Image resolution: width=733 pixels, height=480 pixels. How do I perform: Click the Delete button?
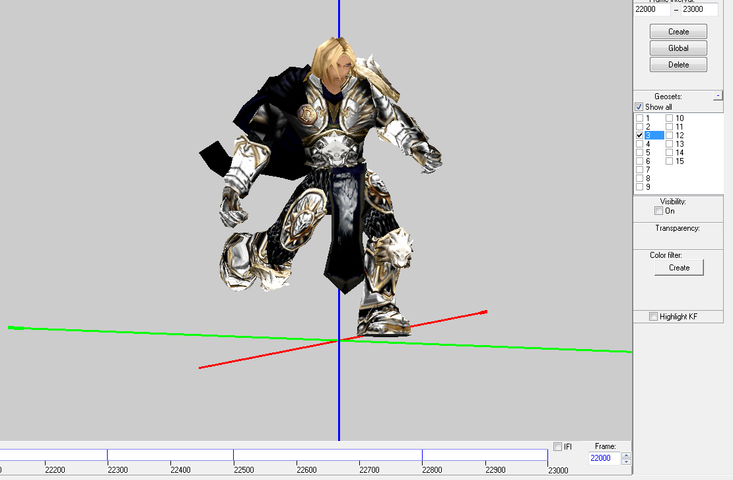click(678, 65)
